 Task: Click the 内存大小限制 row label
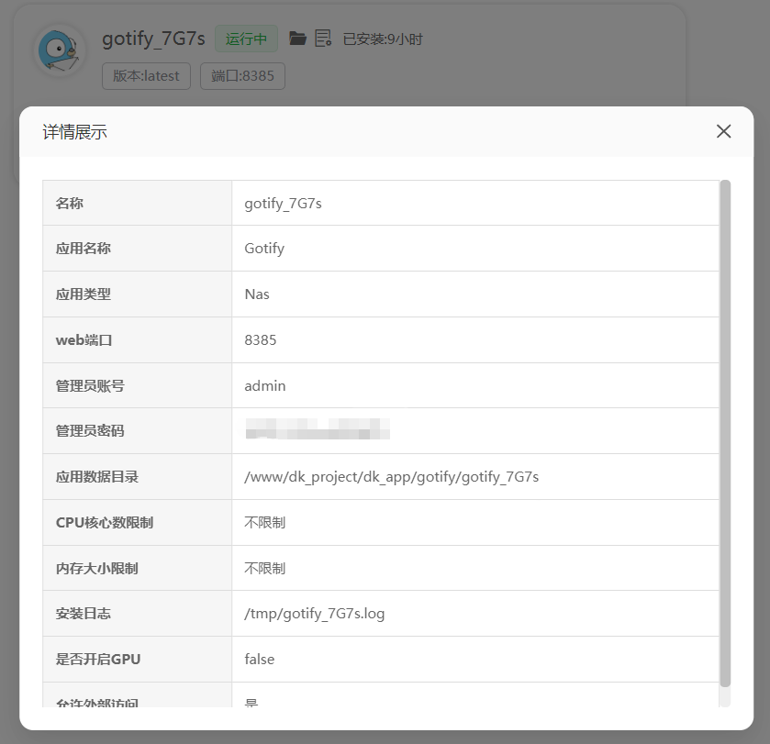(x=96, y=568)
